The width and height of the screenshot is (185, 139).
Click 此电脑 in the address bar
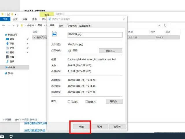[x=30, y=25]
